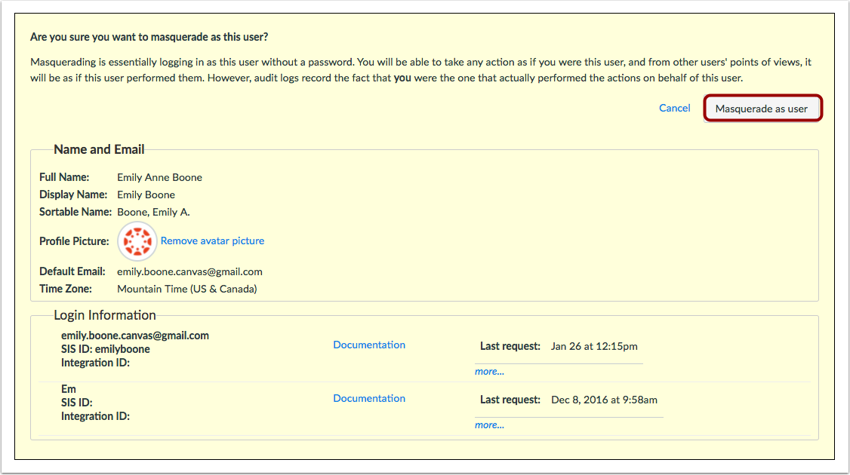Click the Mountain Time time zone value

pyautogui.click(x=186, y=289)
